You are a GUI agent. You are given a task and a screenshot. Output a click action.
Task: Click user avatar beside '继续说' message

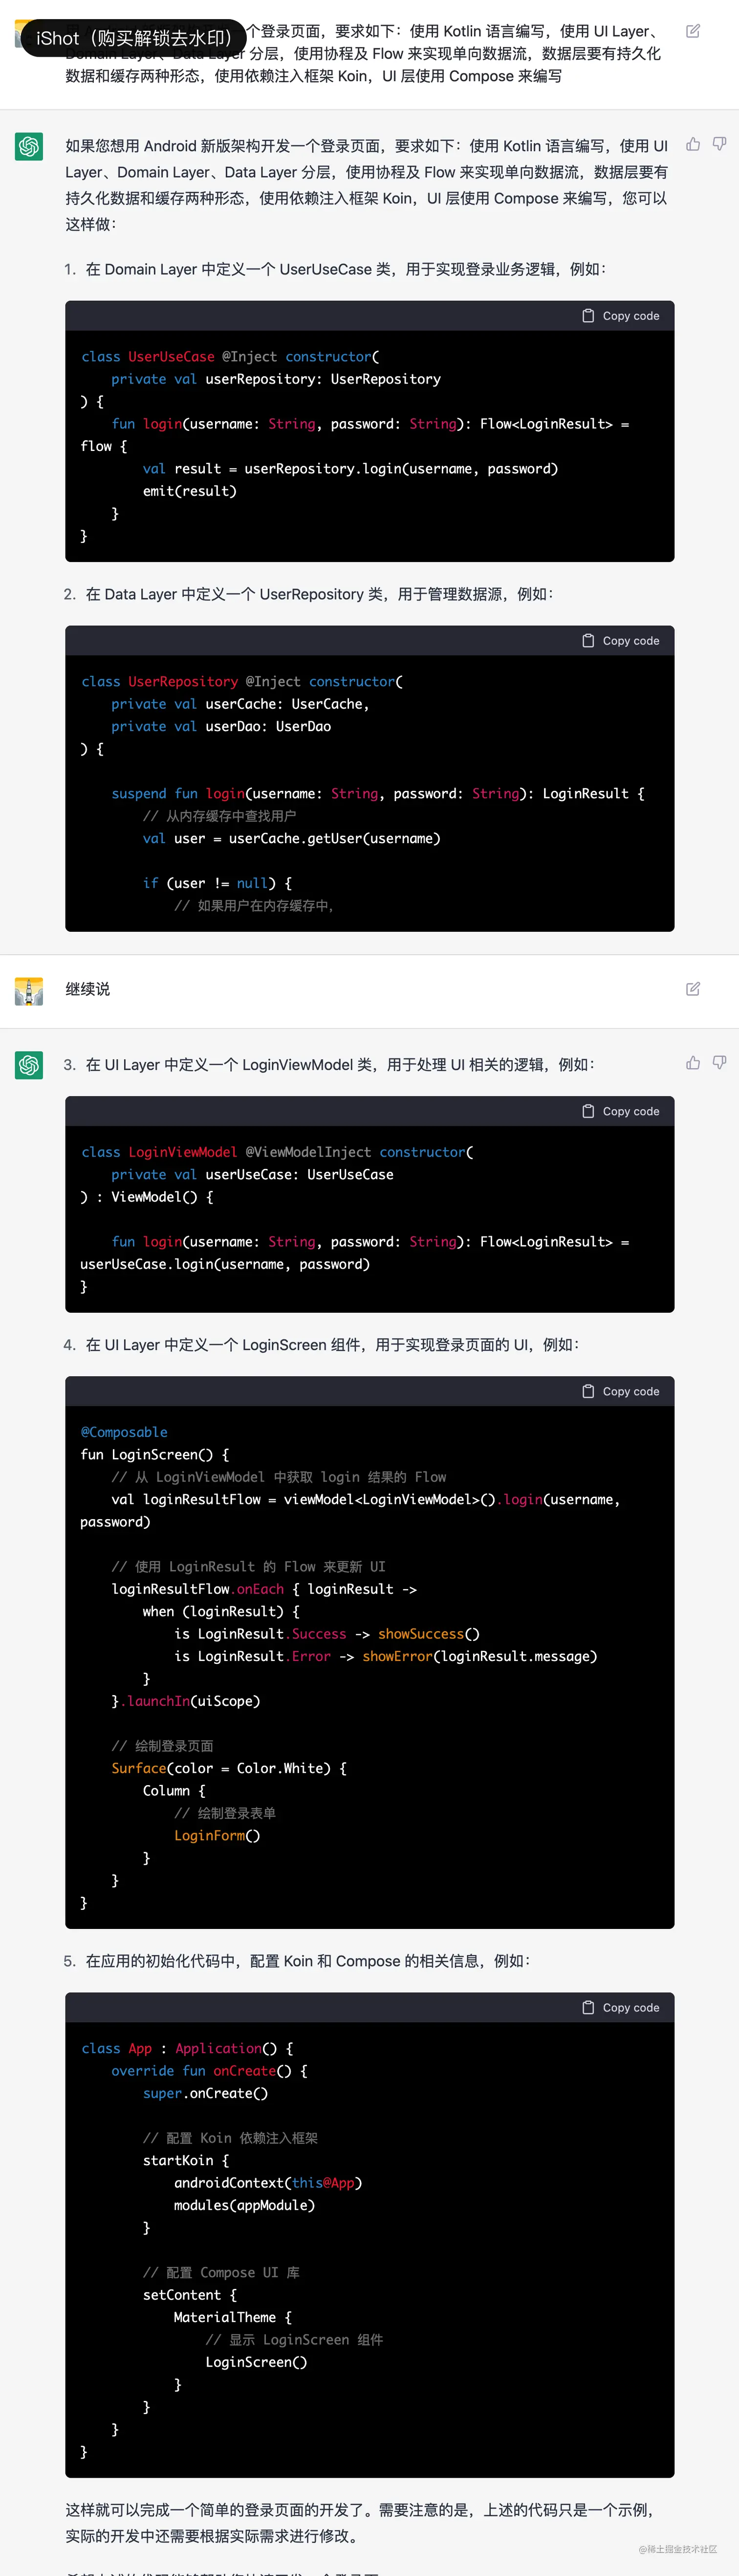pyautogui.click(x=29, y=991)
